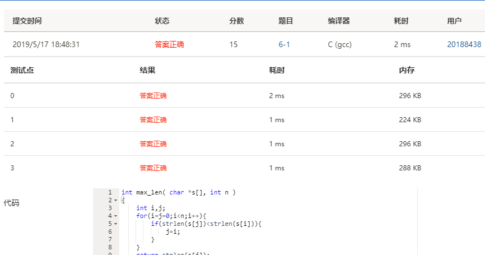Click the 代码 label

click(11, 203)
